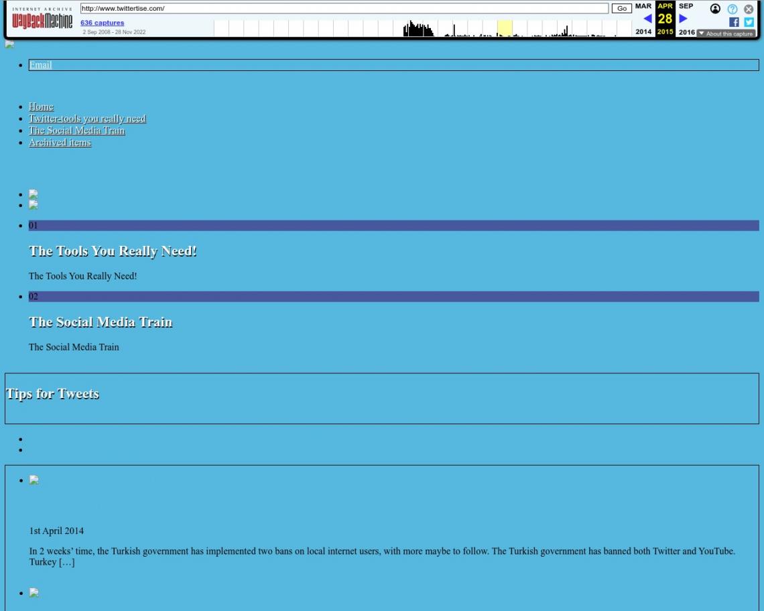
Task: Click the broken image above 1st April 2014
Action: [x=34, y=480]
